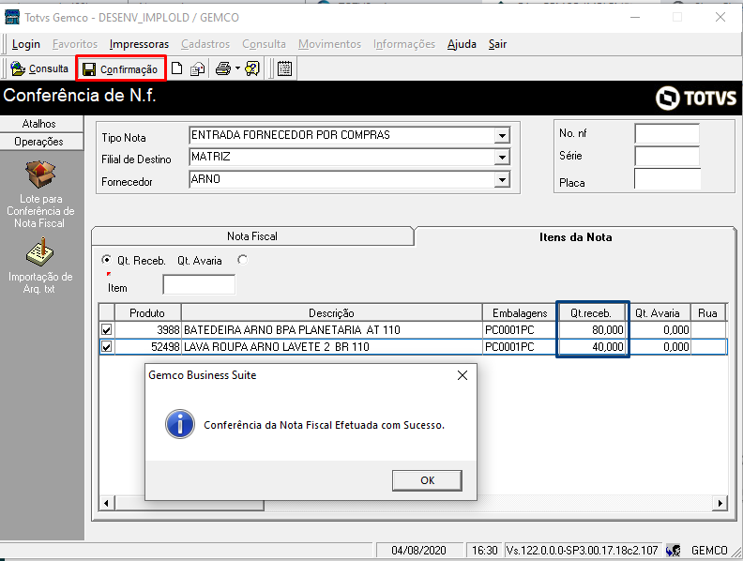Click the Operações sidebar button
This screenshot has width=743, height=561.
coord(41,142)
